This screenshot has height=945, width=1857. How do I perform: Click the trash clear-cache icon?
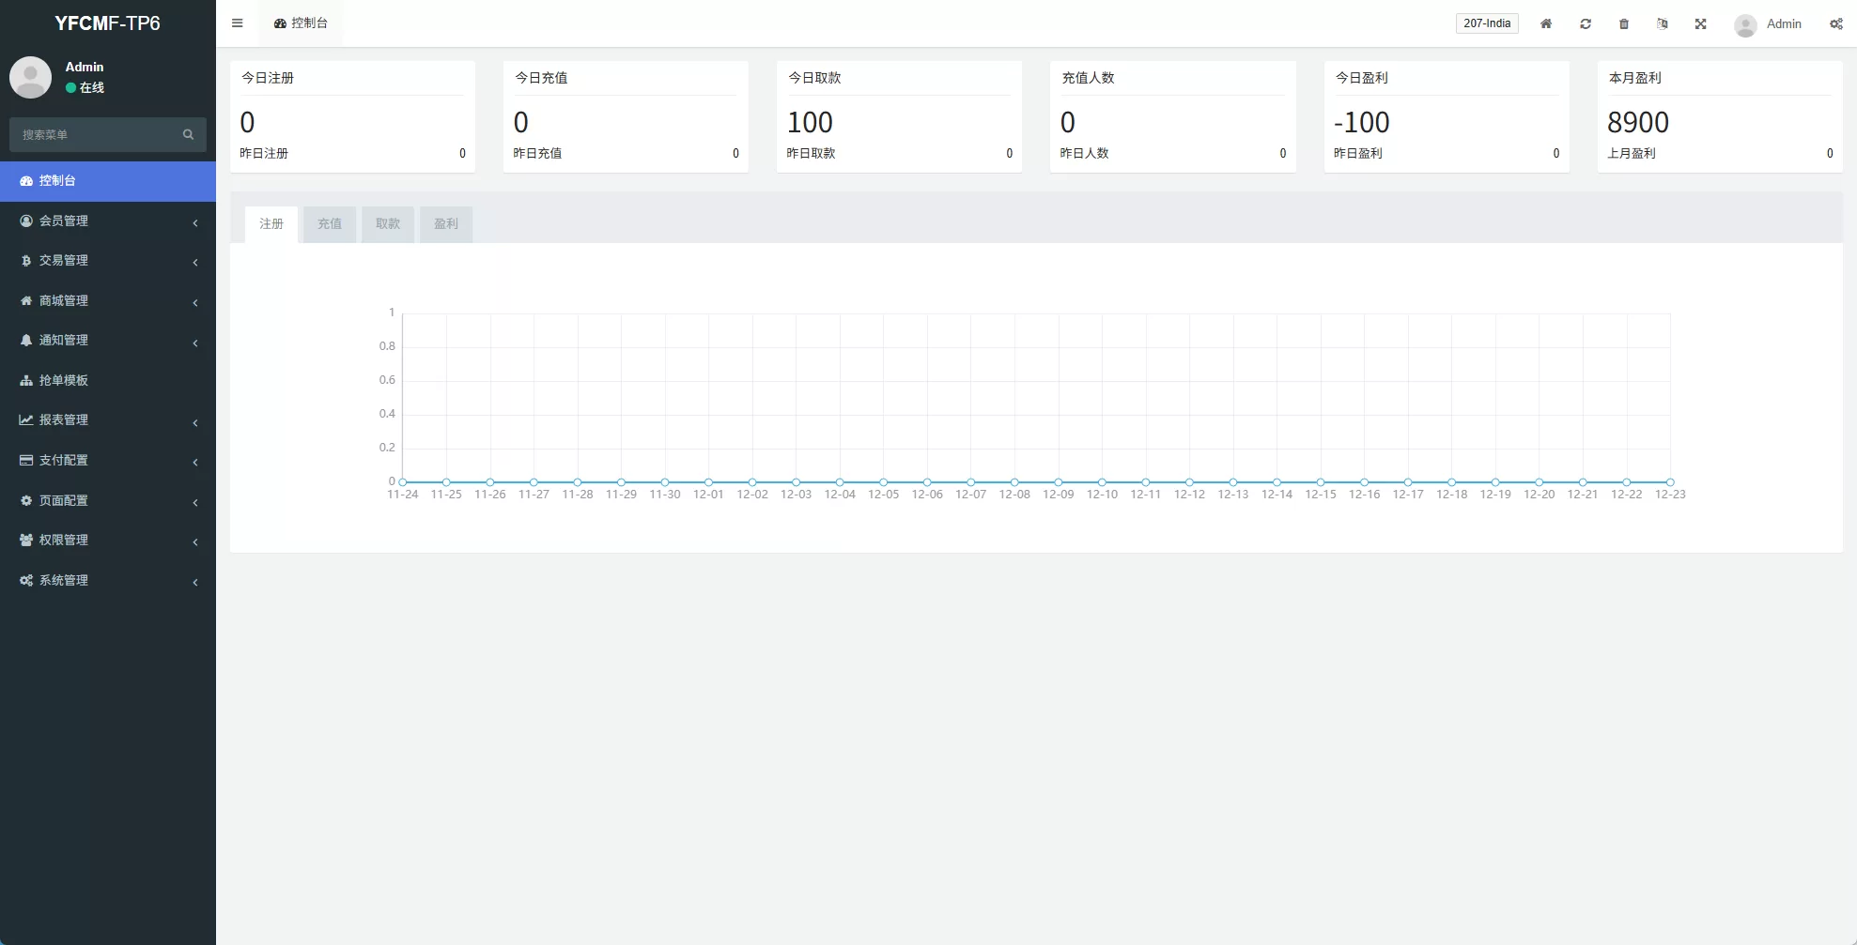click(1623, 23)
